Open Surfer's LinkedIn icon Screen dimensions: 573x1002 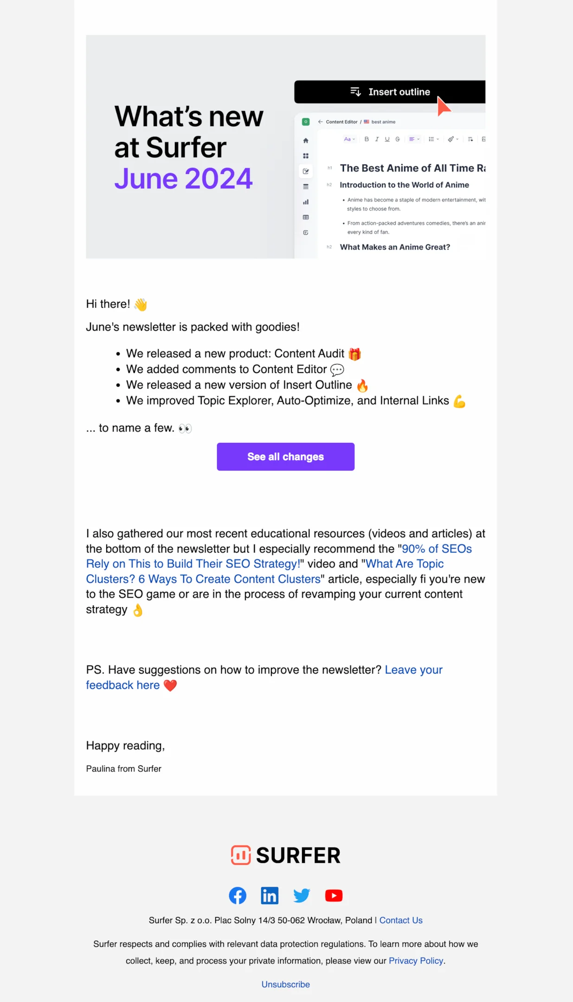(x=270, y=895)
